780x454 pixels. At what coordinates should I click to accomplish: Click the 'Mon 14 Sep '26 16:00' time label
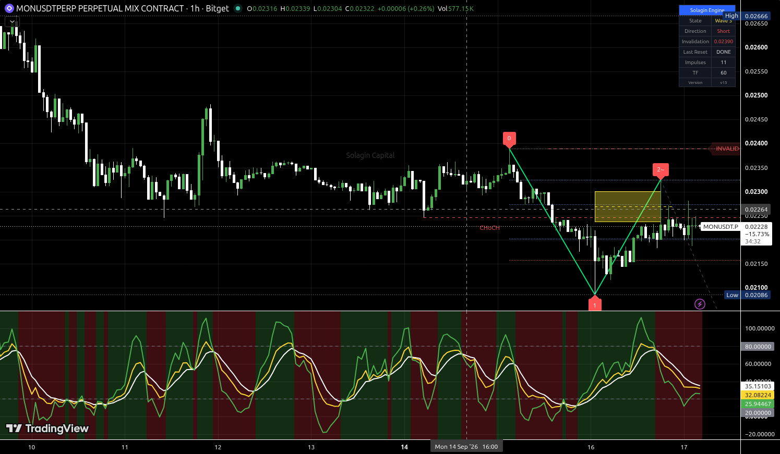[466, 447]
